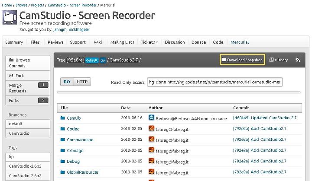
Task: Click fabreg avatar in Codec row
Action: tap(151, 128)
